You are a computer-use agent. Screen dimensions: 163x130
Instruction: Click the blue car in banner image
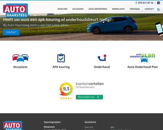(x=112, y=25)
